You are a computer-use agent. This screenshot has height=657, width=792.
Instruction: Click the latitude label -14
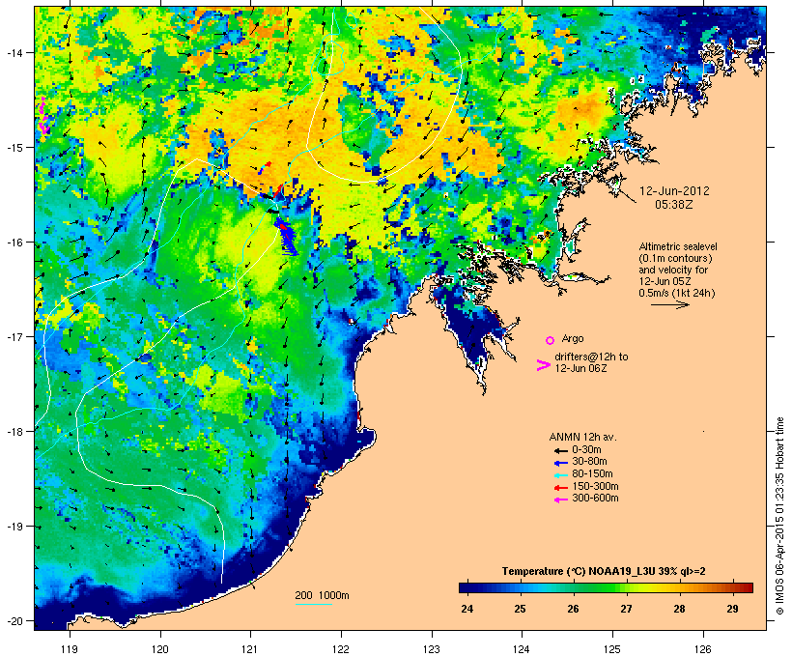[x=14, y=52]
